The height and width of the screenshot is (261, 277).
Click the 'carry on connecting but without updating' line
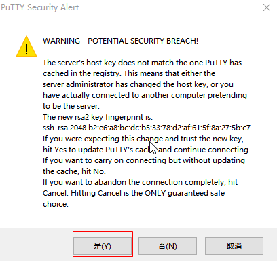144,160
